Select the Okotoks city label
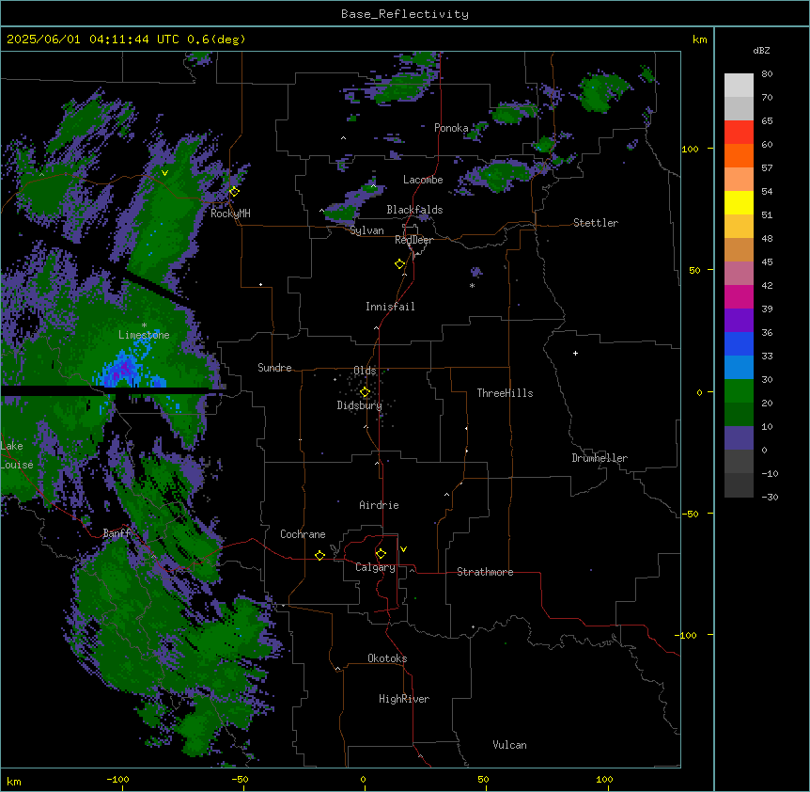This screenshot has width=810, height=792. pyautogui.click(x=387, y=658)
